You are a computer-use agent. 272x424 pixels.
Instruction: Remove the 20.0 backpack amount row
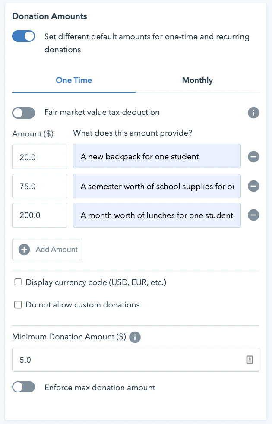pos(253,157)
